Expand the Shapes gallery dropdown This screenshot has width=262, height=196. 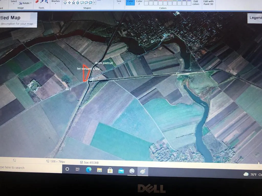(x=94, y=3)
